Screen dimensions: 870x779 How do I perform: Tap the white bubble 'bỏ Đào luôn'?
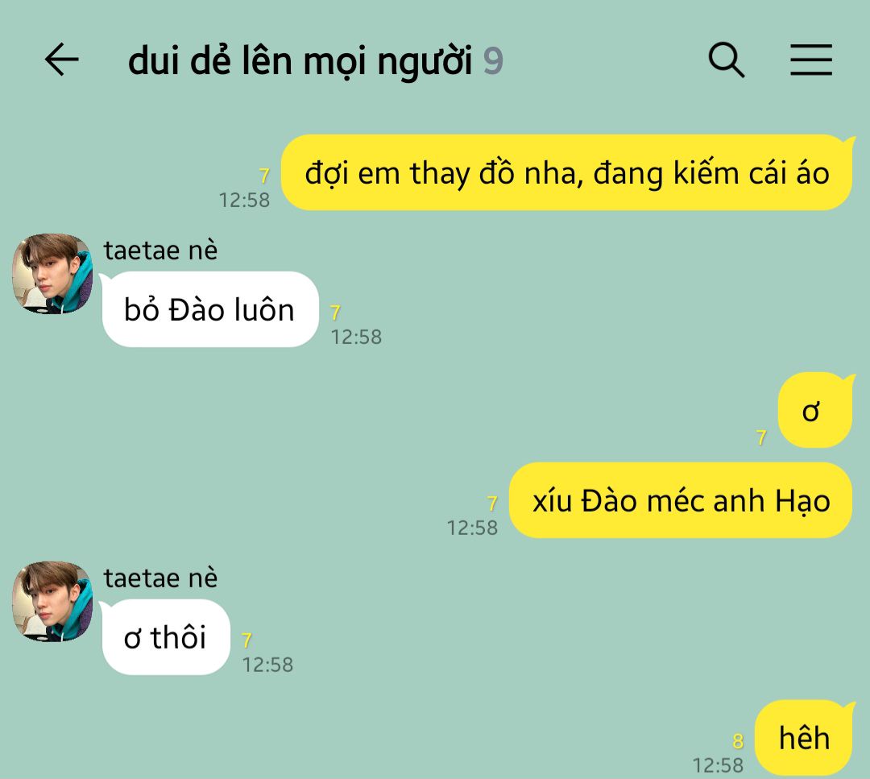[x=209, y=309]
